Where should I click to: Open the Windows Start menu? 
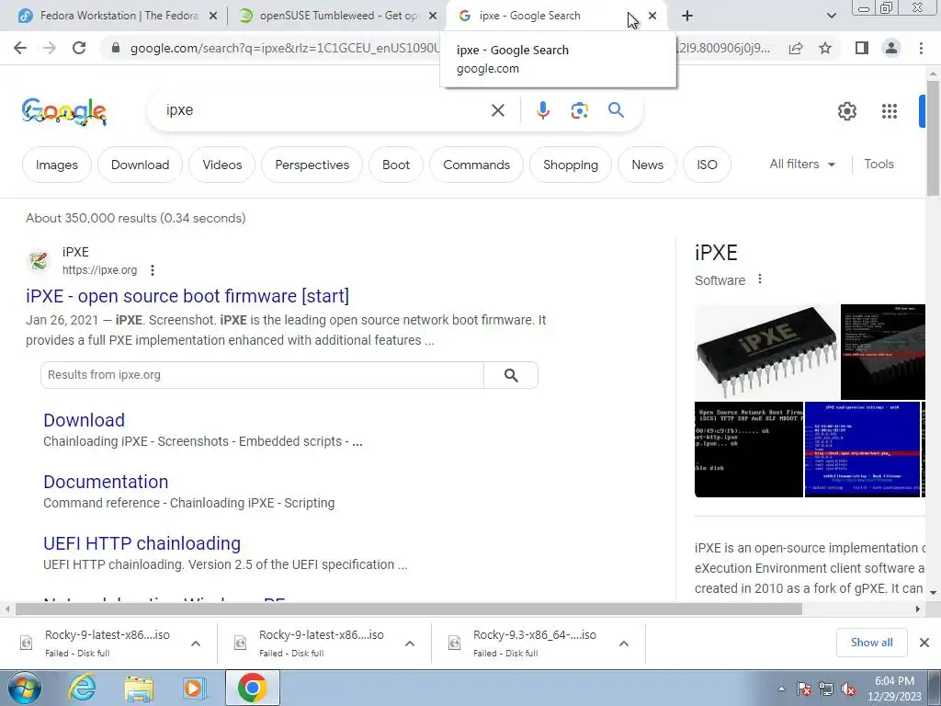point(25,688)
